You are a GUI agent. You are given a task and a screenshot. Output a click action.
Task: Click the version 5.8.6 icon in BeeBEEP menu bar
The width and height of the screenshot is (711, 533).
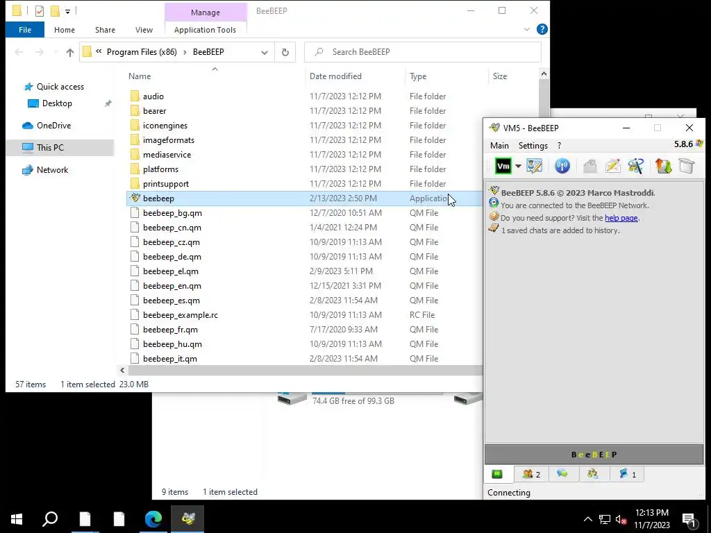(699, 144)
